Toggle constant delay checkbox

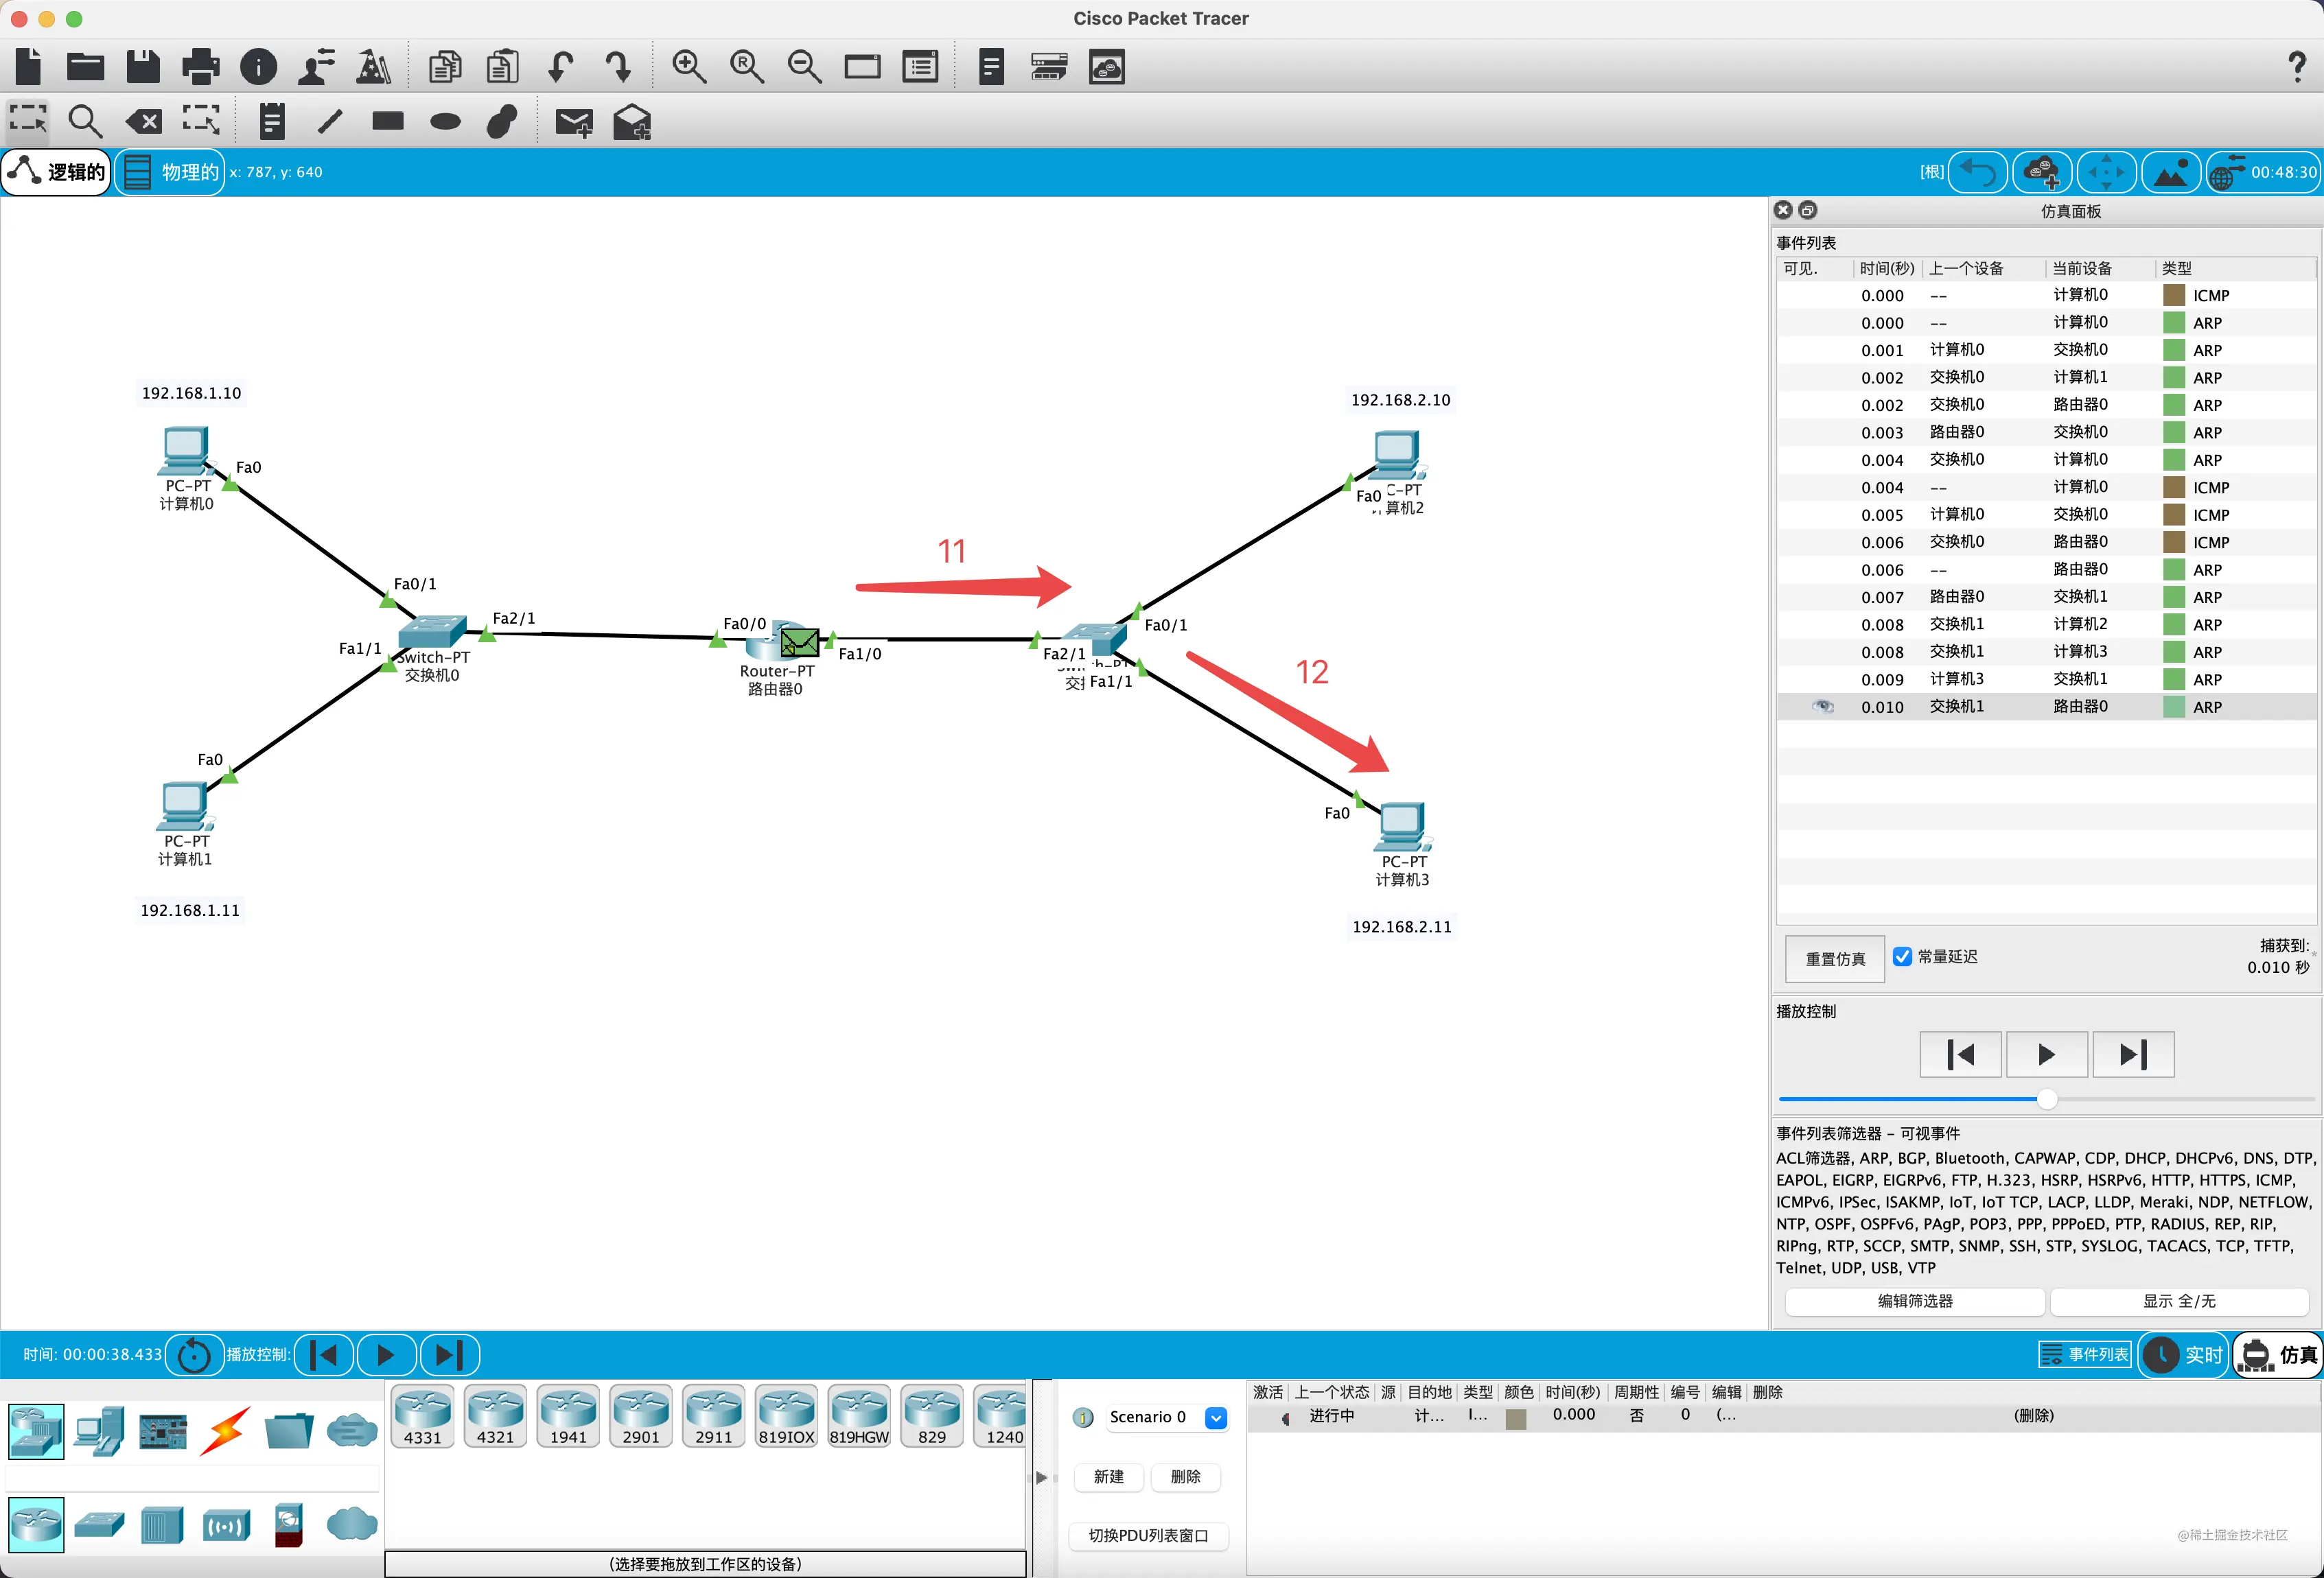click(1902, 956)
